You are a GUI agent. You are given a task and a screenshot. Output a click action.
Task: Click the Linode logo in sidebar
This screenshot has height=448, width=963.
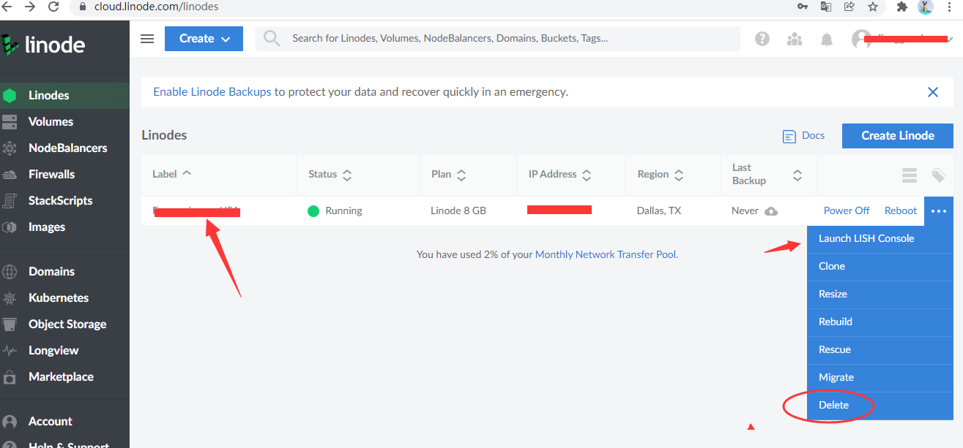pyautogui.click(x=43, y=45)
